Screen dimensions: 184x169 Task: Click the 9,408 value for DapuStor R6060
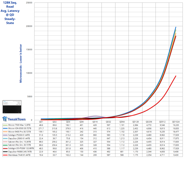click(176, 152)
